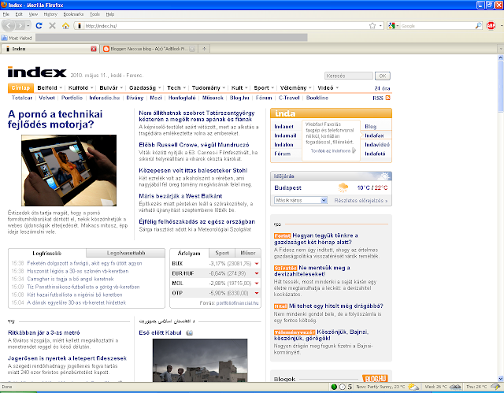
Task: Open the Tools menu
Action: click(94, 14)
